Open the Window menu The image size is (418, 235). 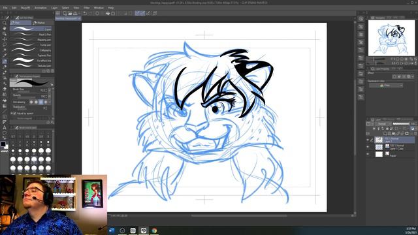click(99, 8)
